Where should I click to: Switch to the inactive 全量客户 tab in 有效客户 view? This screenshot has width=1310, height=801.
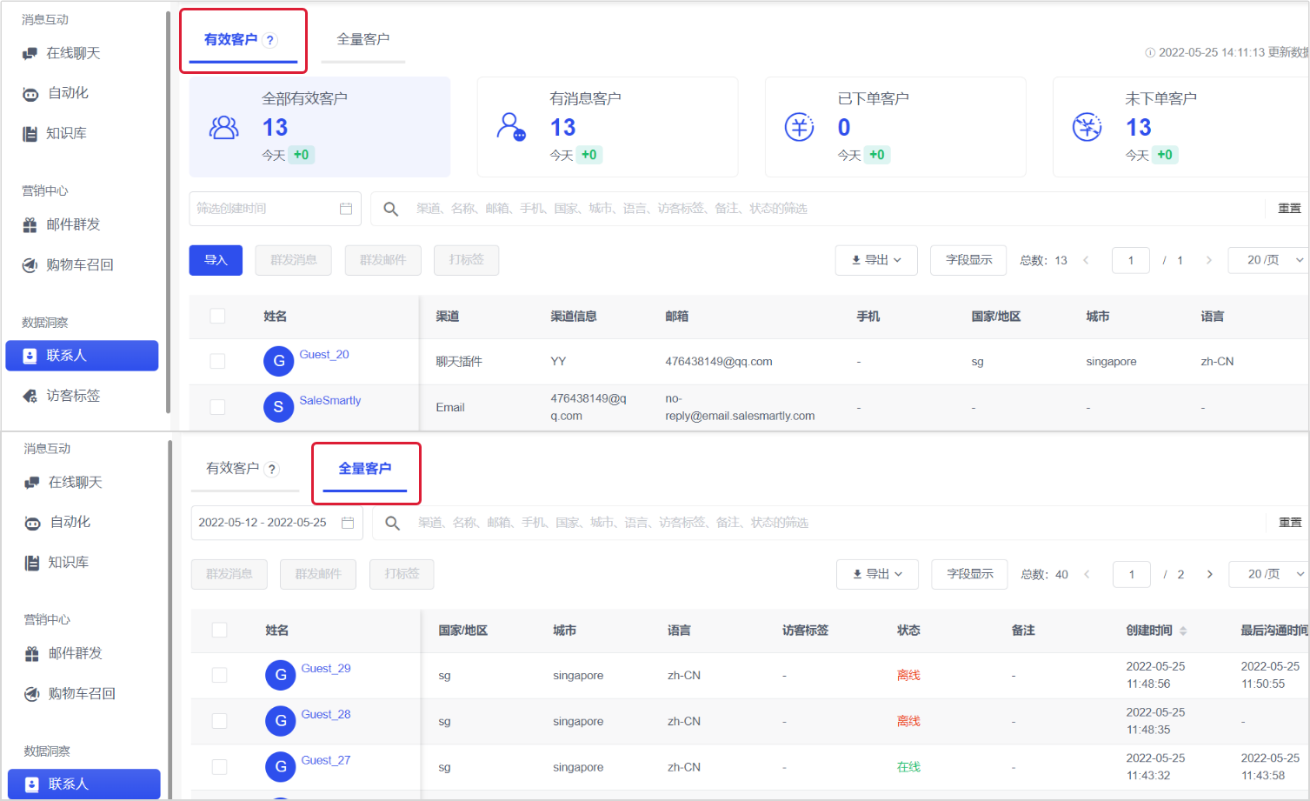[x=363, y=40]
